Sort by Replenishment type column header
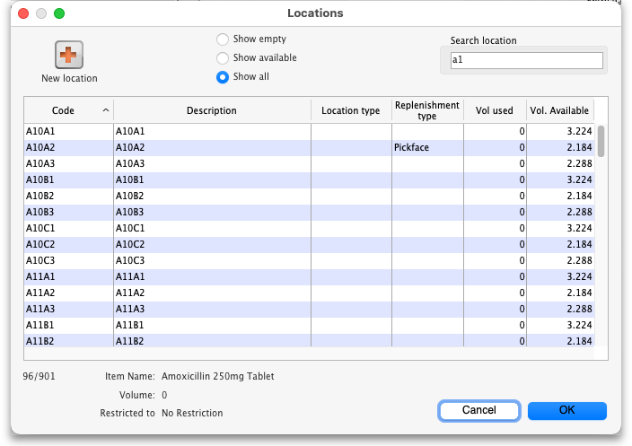The width and height of the screenshot is (632, 446). click(426, 110)
